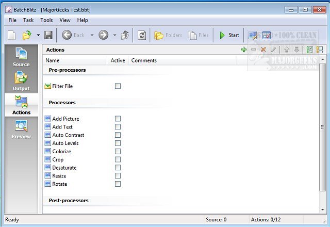
Task: Click the Folders toolbar button
Action: tap(168, 35)
